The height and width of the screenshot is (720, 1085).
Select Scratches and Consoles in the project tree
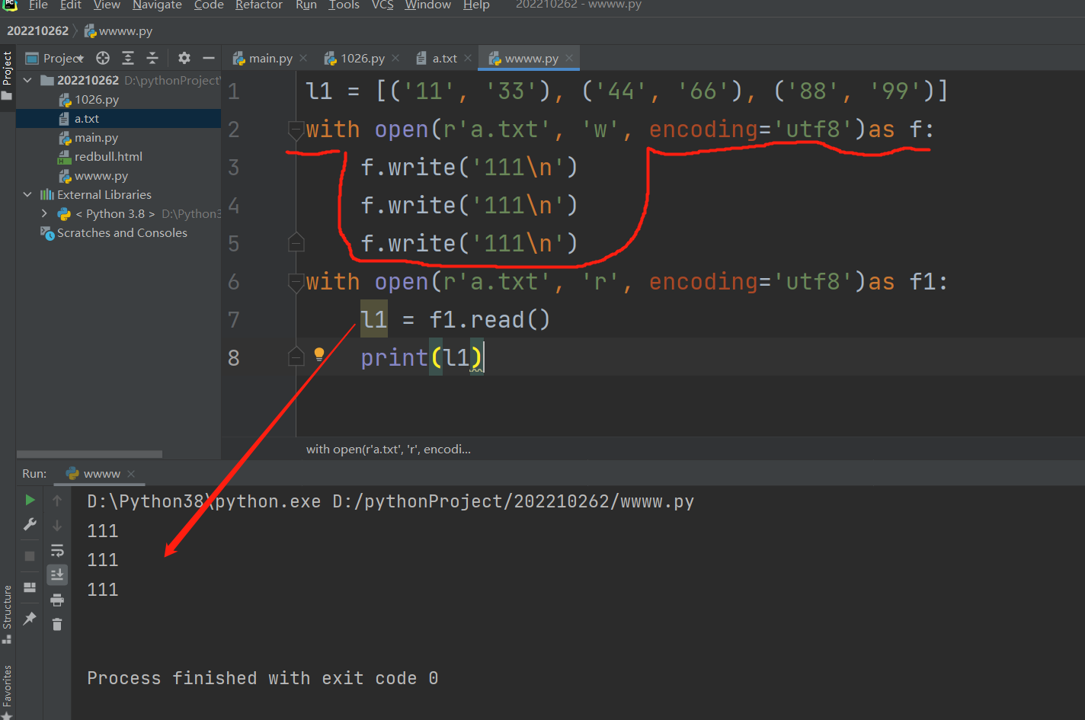[122, 232]
